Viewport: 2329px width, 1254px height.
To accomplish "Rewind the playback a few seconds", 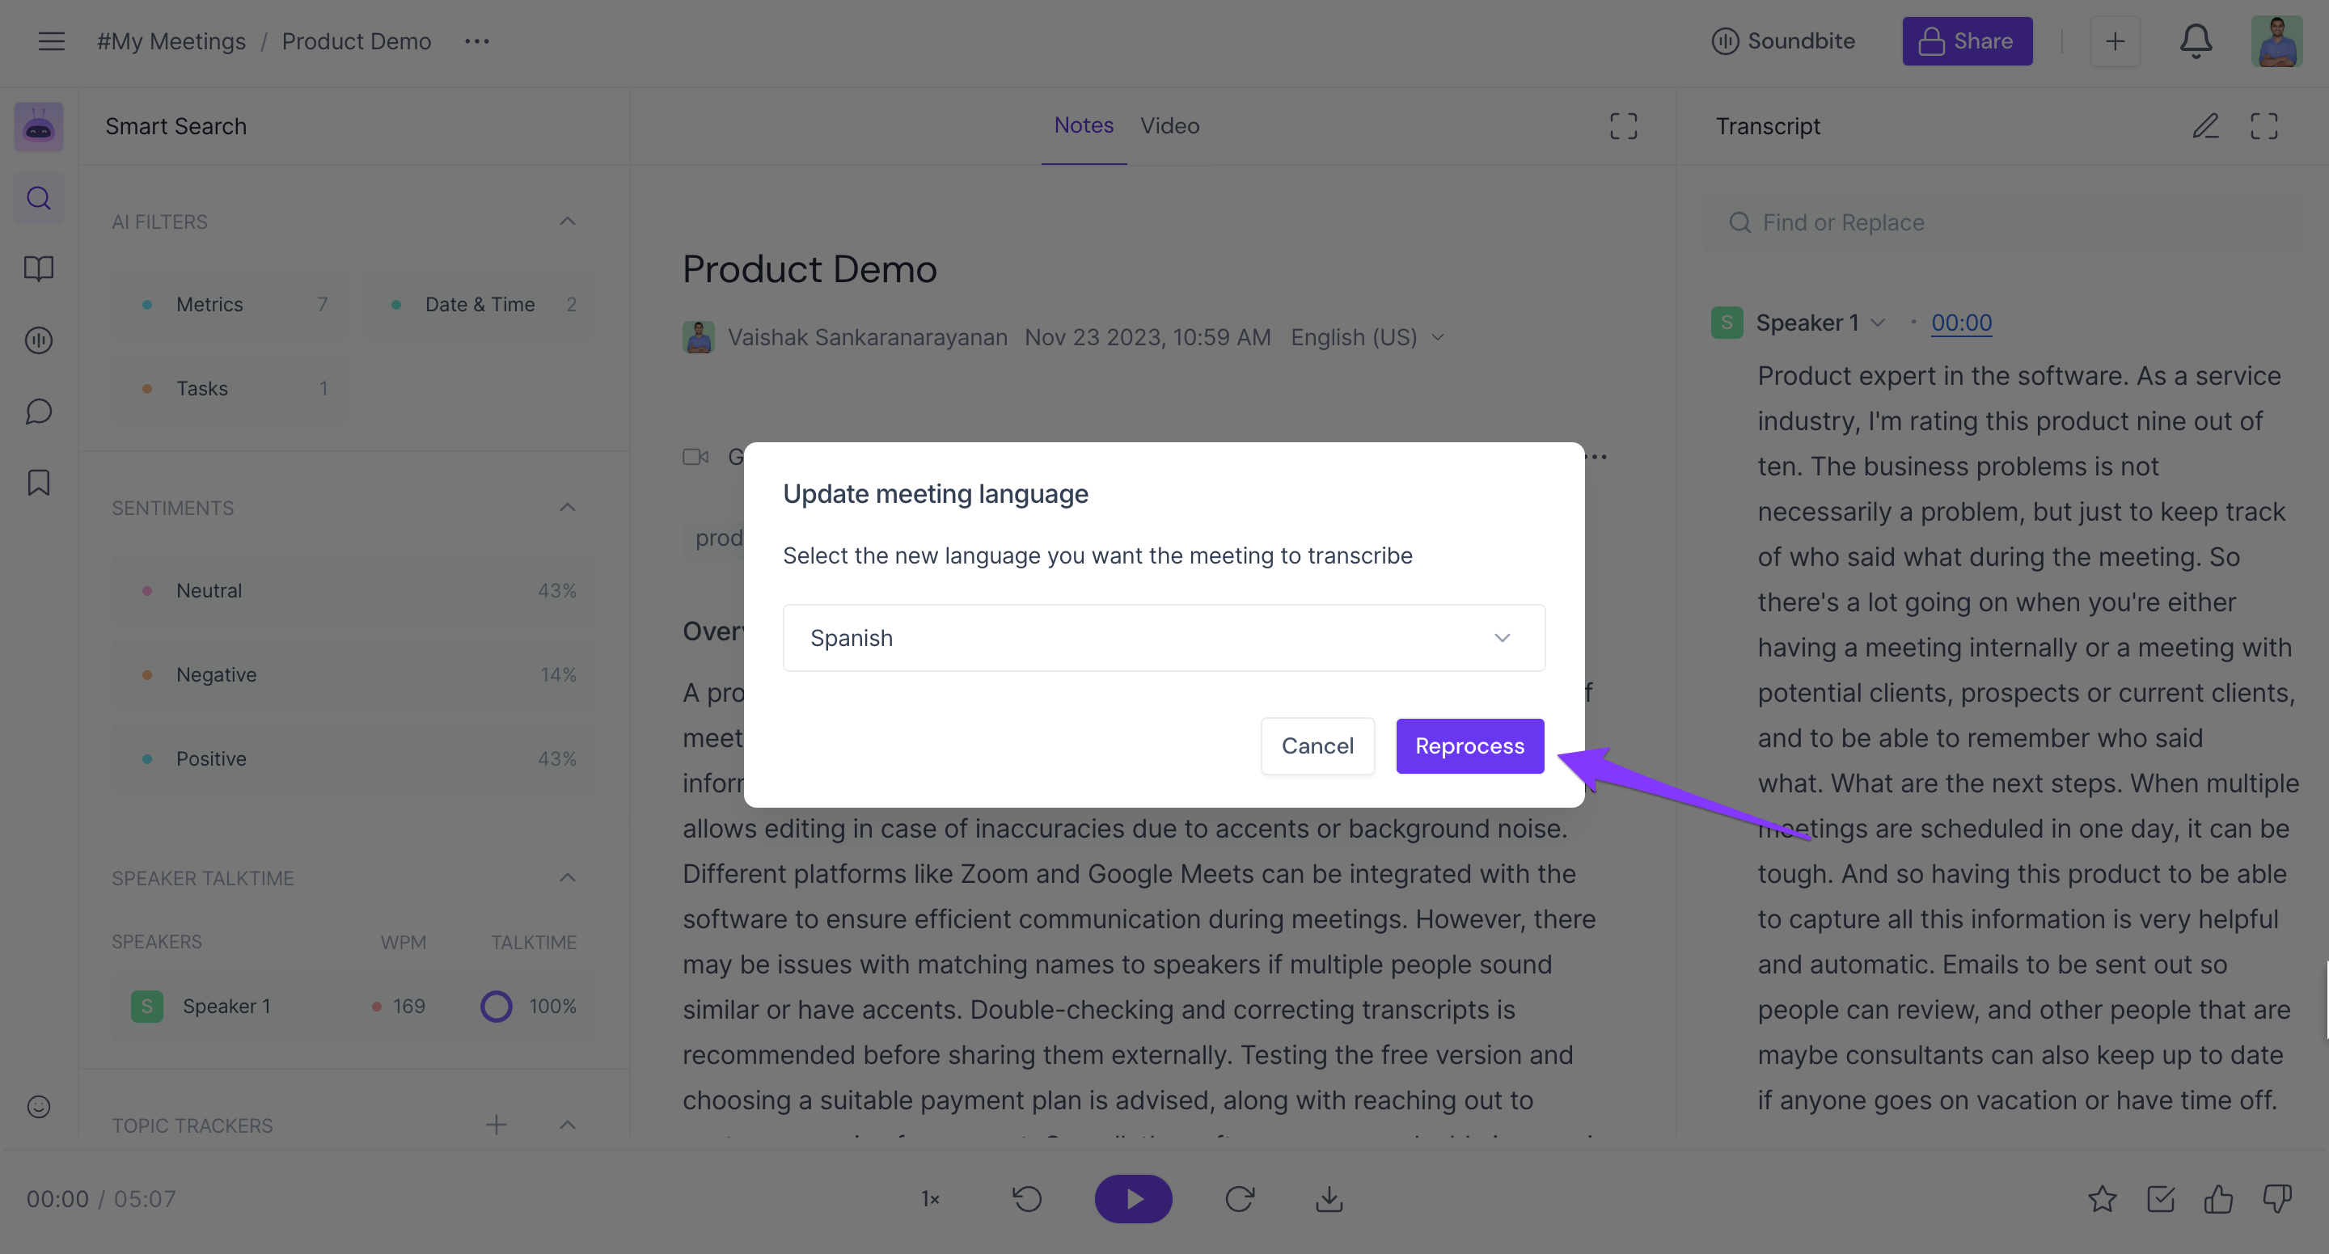I will pyautogui.click(x=1027, y=1199).
